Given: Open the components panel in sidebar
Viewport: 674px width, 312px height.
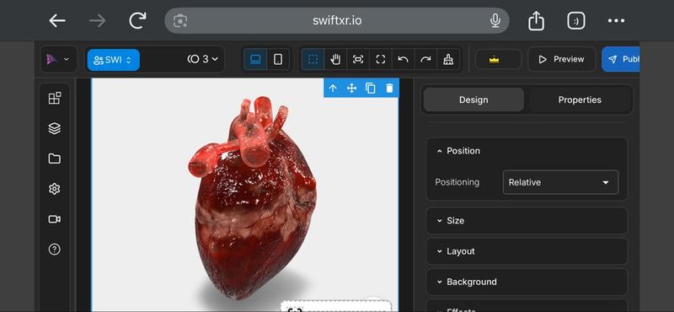Looking at the screenshot, I should [x=55, y=98].
